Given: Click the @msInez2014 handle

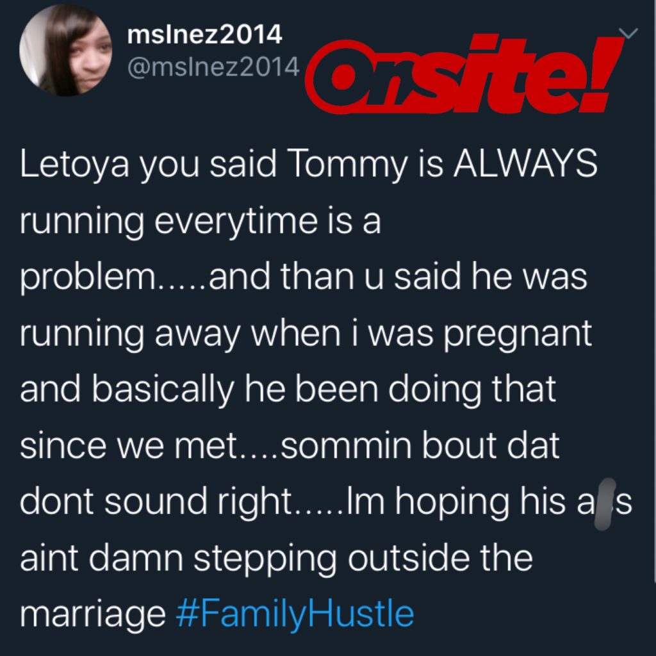Looking at the screenshot, I should [x=213, y=67].
